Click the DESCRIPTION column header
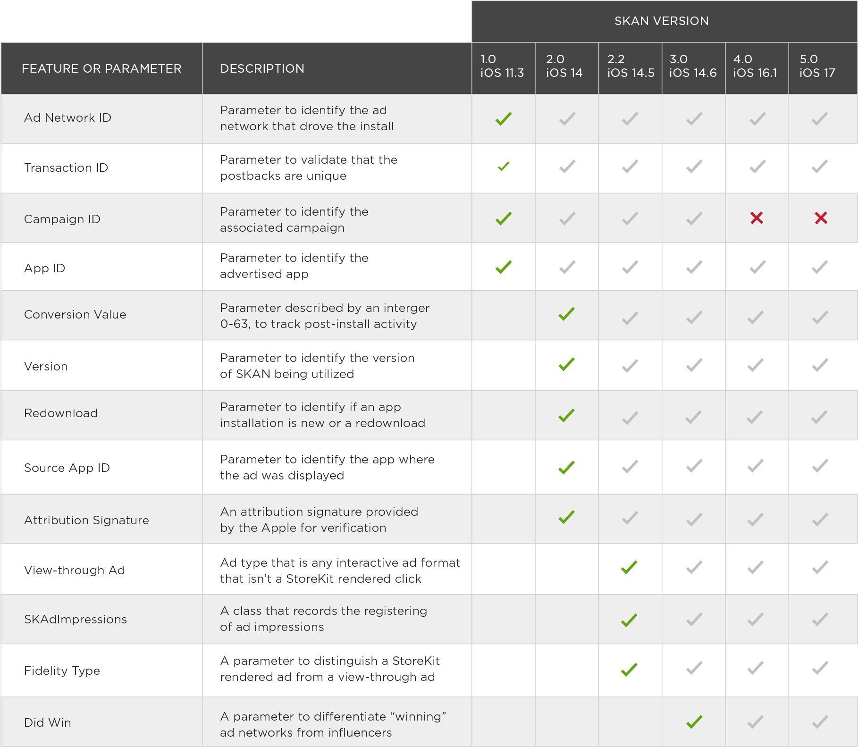This screenshot has width=858, height=747. point(262,69)
